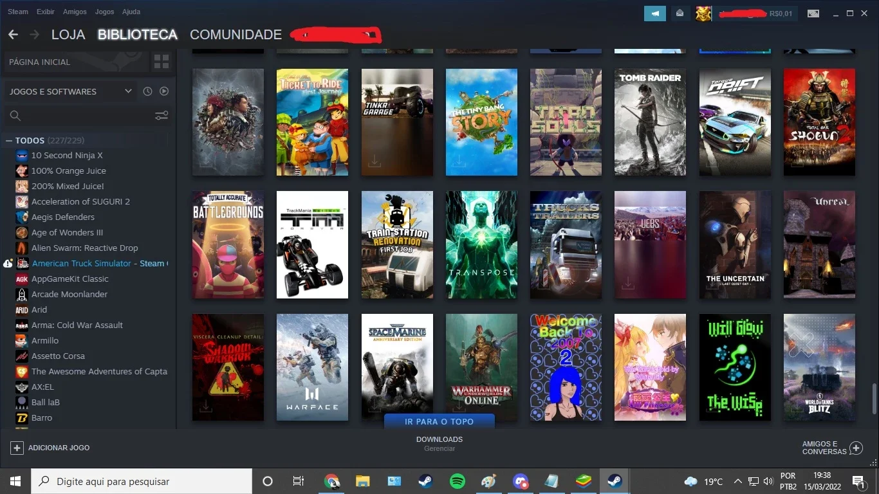The height and width of the screenshot is (494, 879).
Task: Open the envelope inbox icon
Action: (x=680, y=13)
